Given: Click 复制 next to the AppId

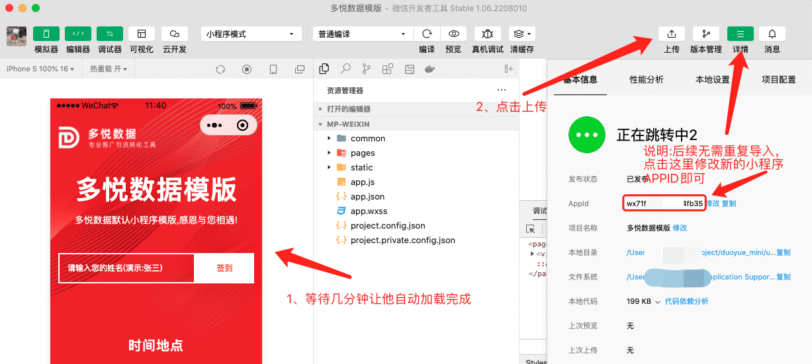Looking at the screenshot, I should 729,203.
